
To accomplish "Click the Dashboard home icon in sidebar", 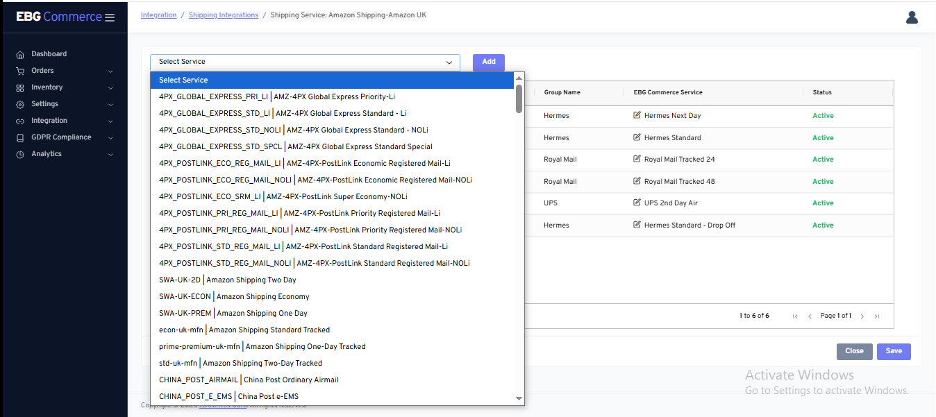I will [20, 54].
